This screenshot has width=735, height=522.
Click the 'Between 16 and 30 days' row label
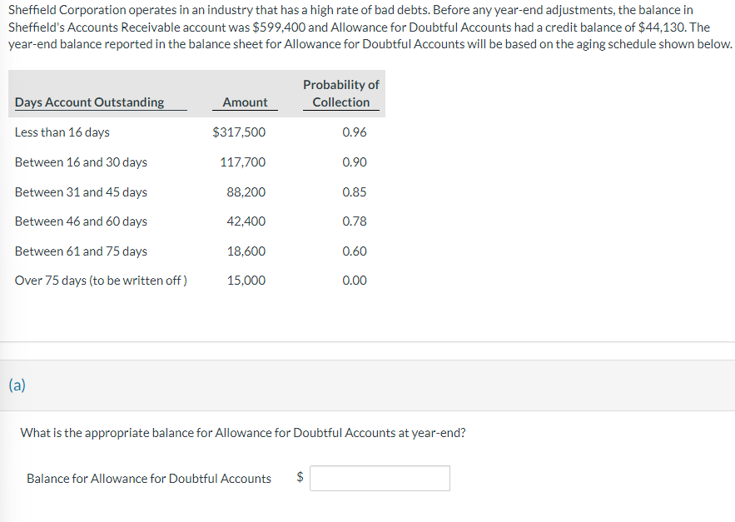click(x=81, y=162)
